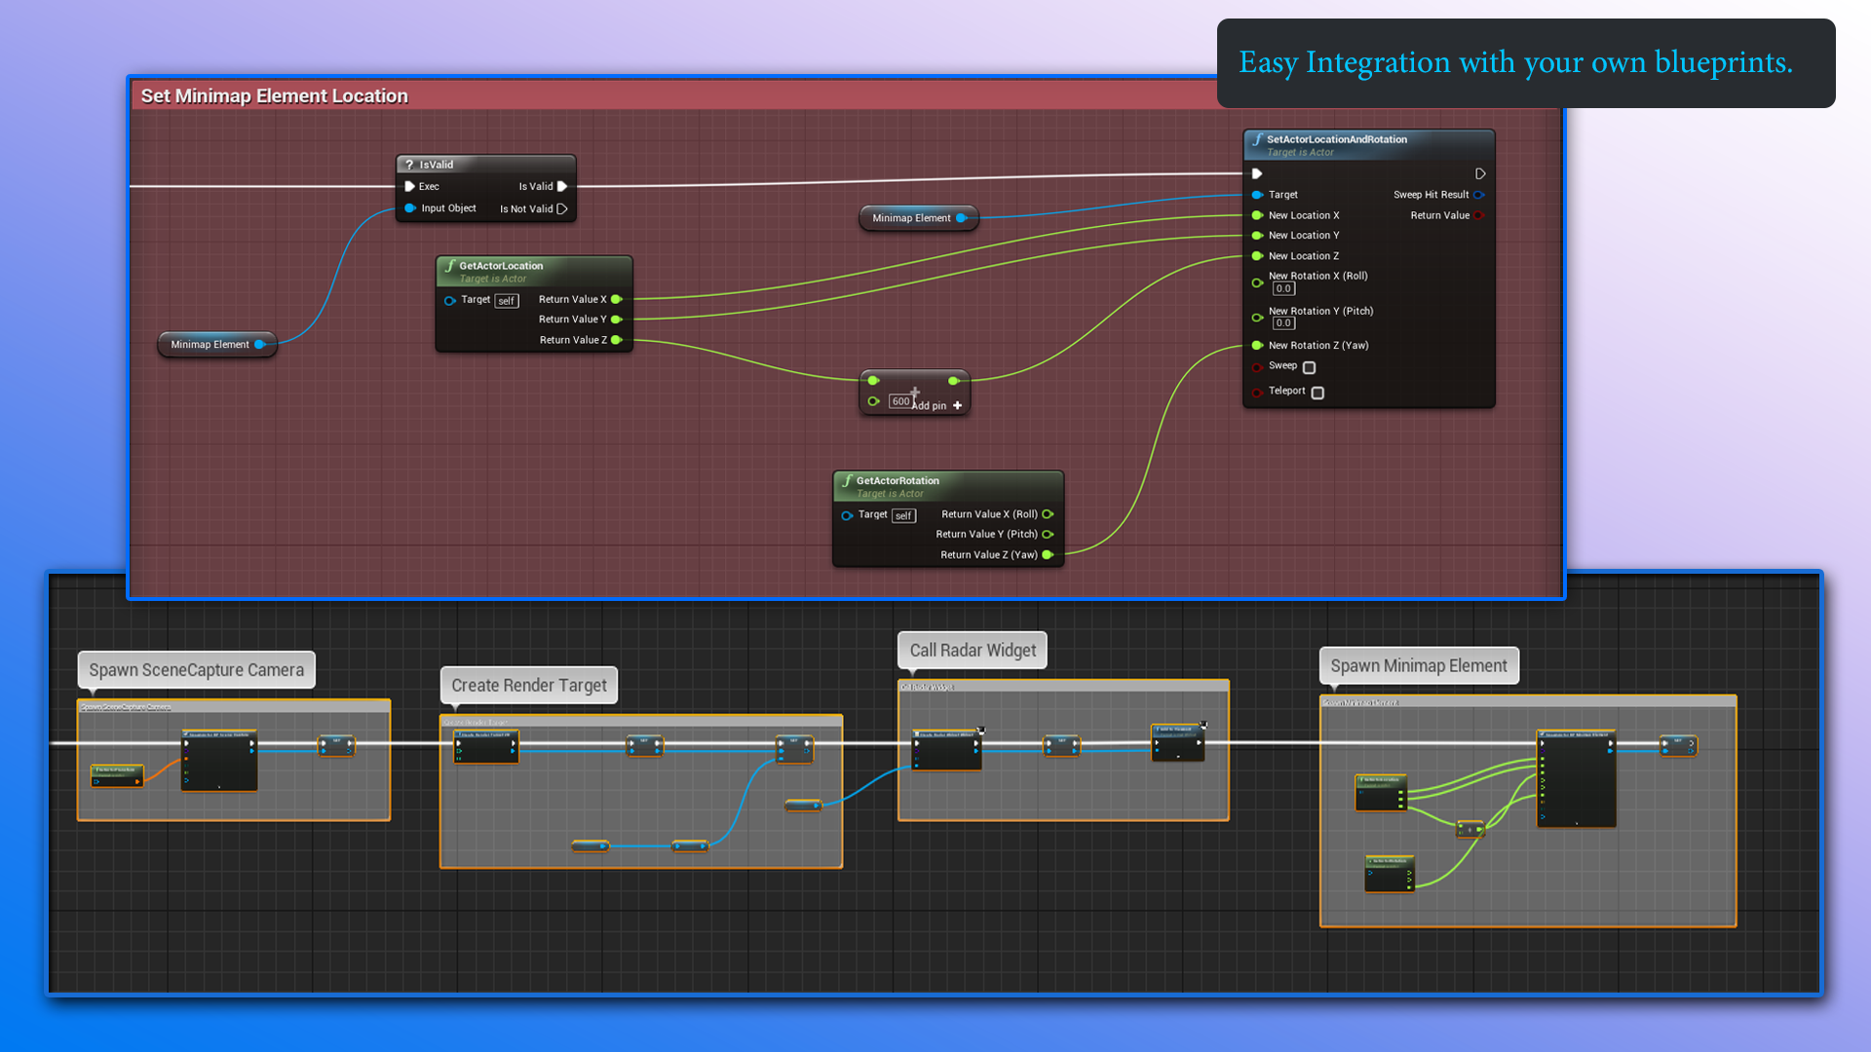Click the f icon on the SetActorLocationAndRotation node
1871x1052 pixels.
tap(1257, 139)
